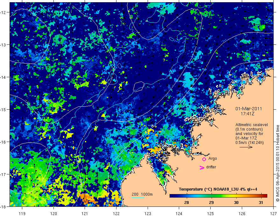Viewport: 280px width, 216px height.
Task: Click the '0.5m/s (1kt 24h)' caption
Action: (x=249, y=143)
